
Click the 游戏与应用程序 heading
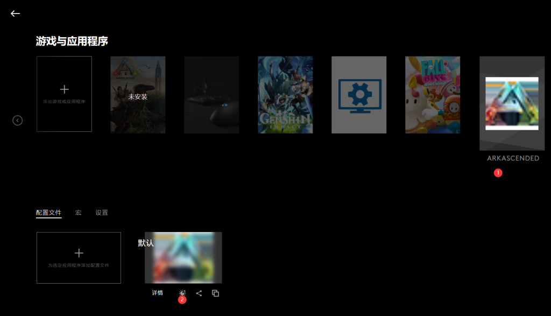click(72, 41)
